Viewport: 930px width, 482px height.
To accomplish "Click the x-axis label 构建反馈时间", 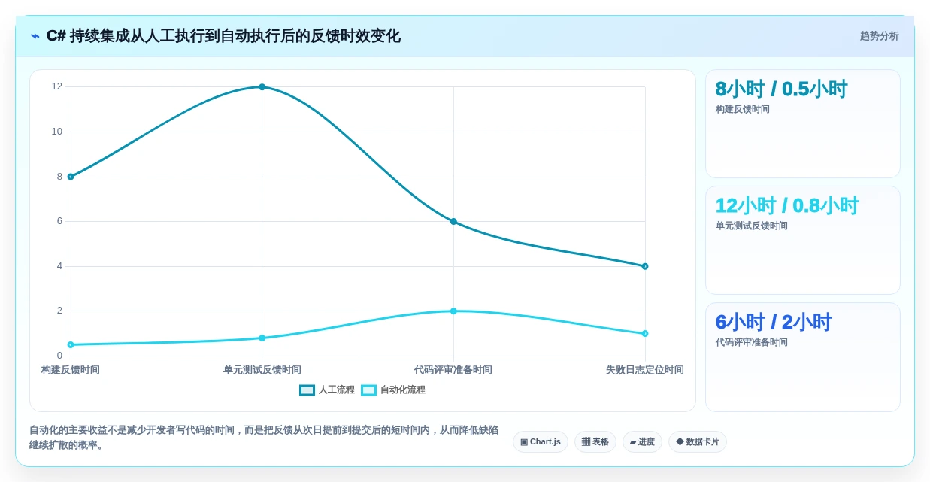I will (71, 370).
